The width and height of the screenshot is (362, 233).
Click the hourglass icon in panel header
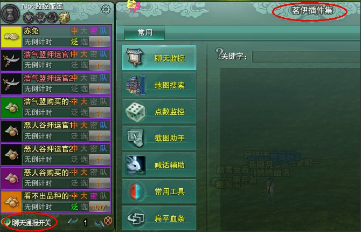tap(10, 13)
